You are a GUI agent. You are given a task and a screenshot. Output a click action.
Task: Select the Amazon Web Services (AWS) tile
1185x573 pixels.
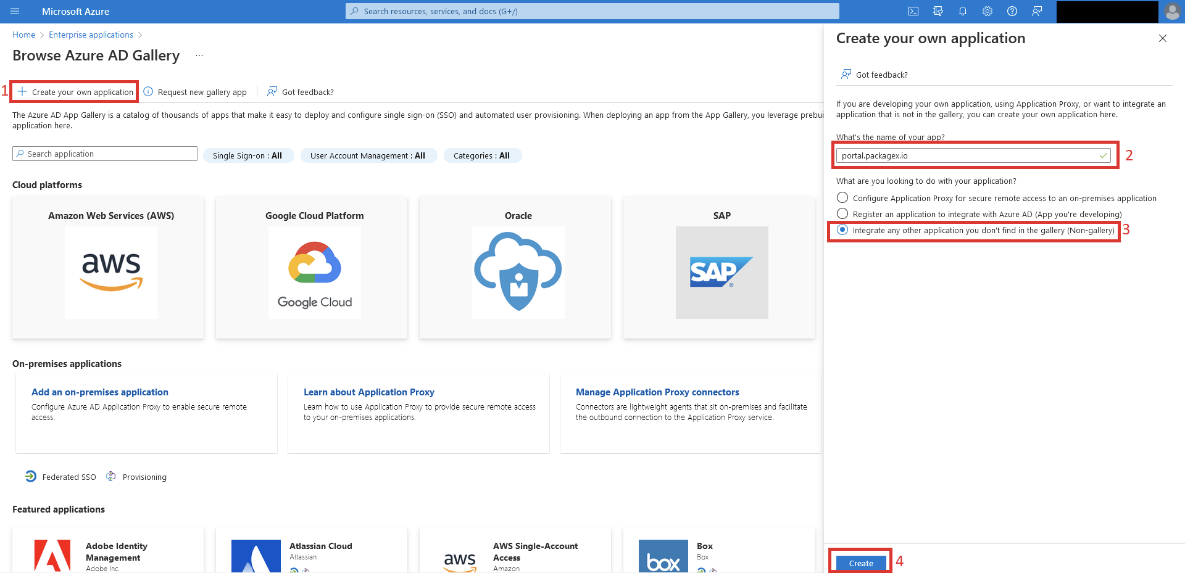pyautogui.click(x=108, y=268)
